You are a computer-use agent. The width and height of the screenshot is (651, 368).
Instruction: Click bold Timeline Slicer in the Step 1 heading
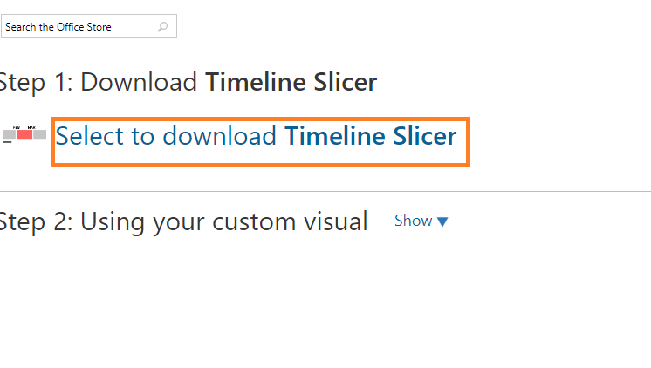click(x=291, y=83)
